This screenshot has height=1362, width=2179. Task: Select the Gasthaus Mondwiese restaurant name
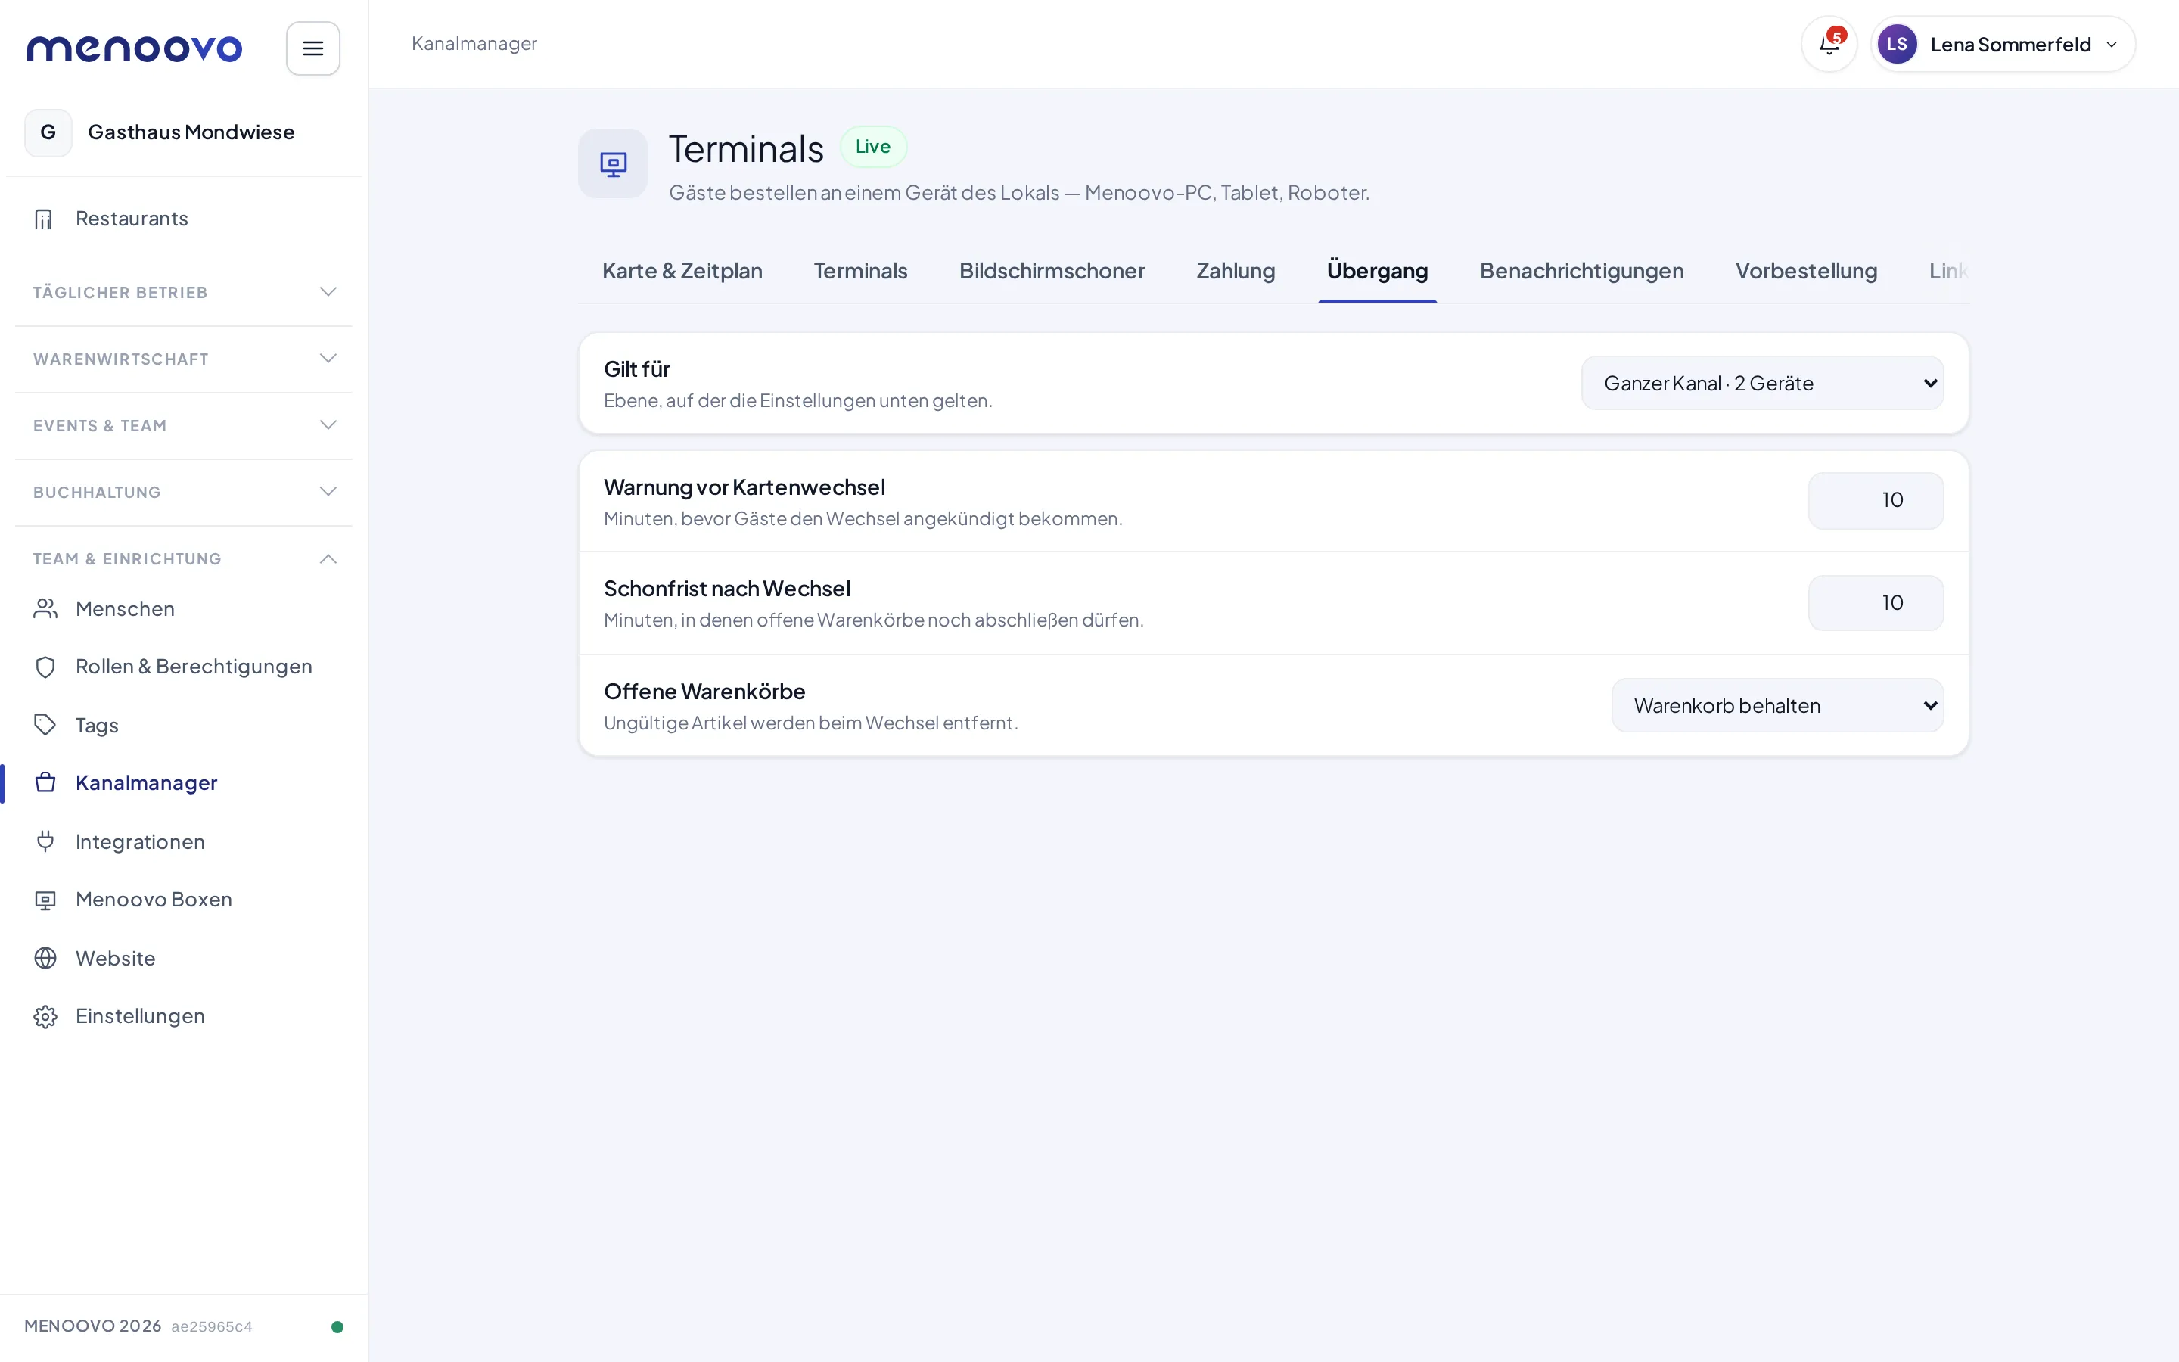(x=191, y=132)
